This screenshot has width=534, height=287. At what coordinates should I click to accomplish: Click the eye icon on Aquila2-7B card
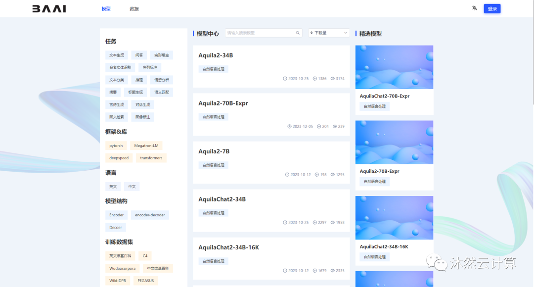click(333, 175)
